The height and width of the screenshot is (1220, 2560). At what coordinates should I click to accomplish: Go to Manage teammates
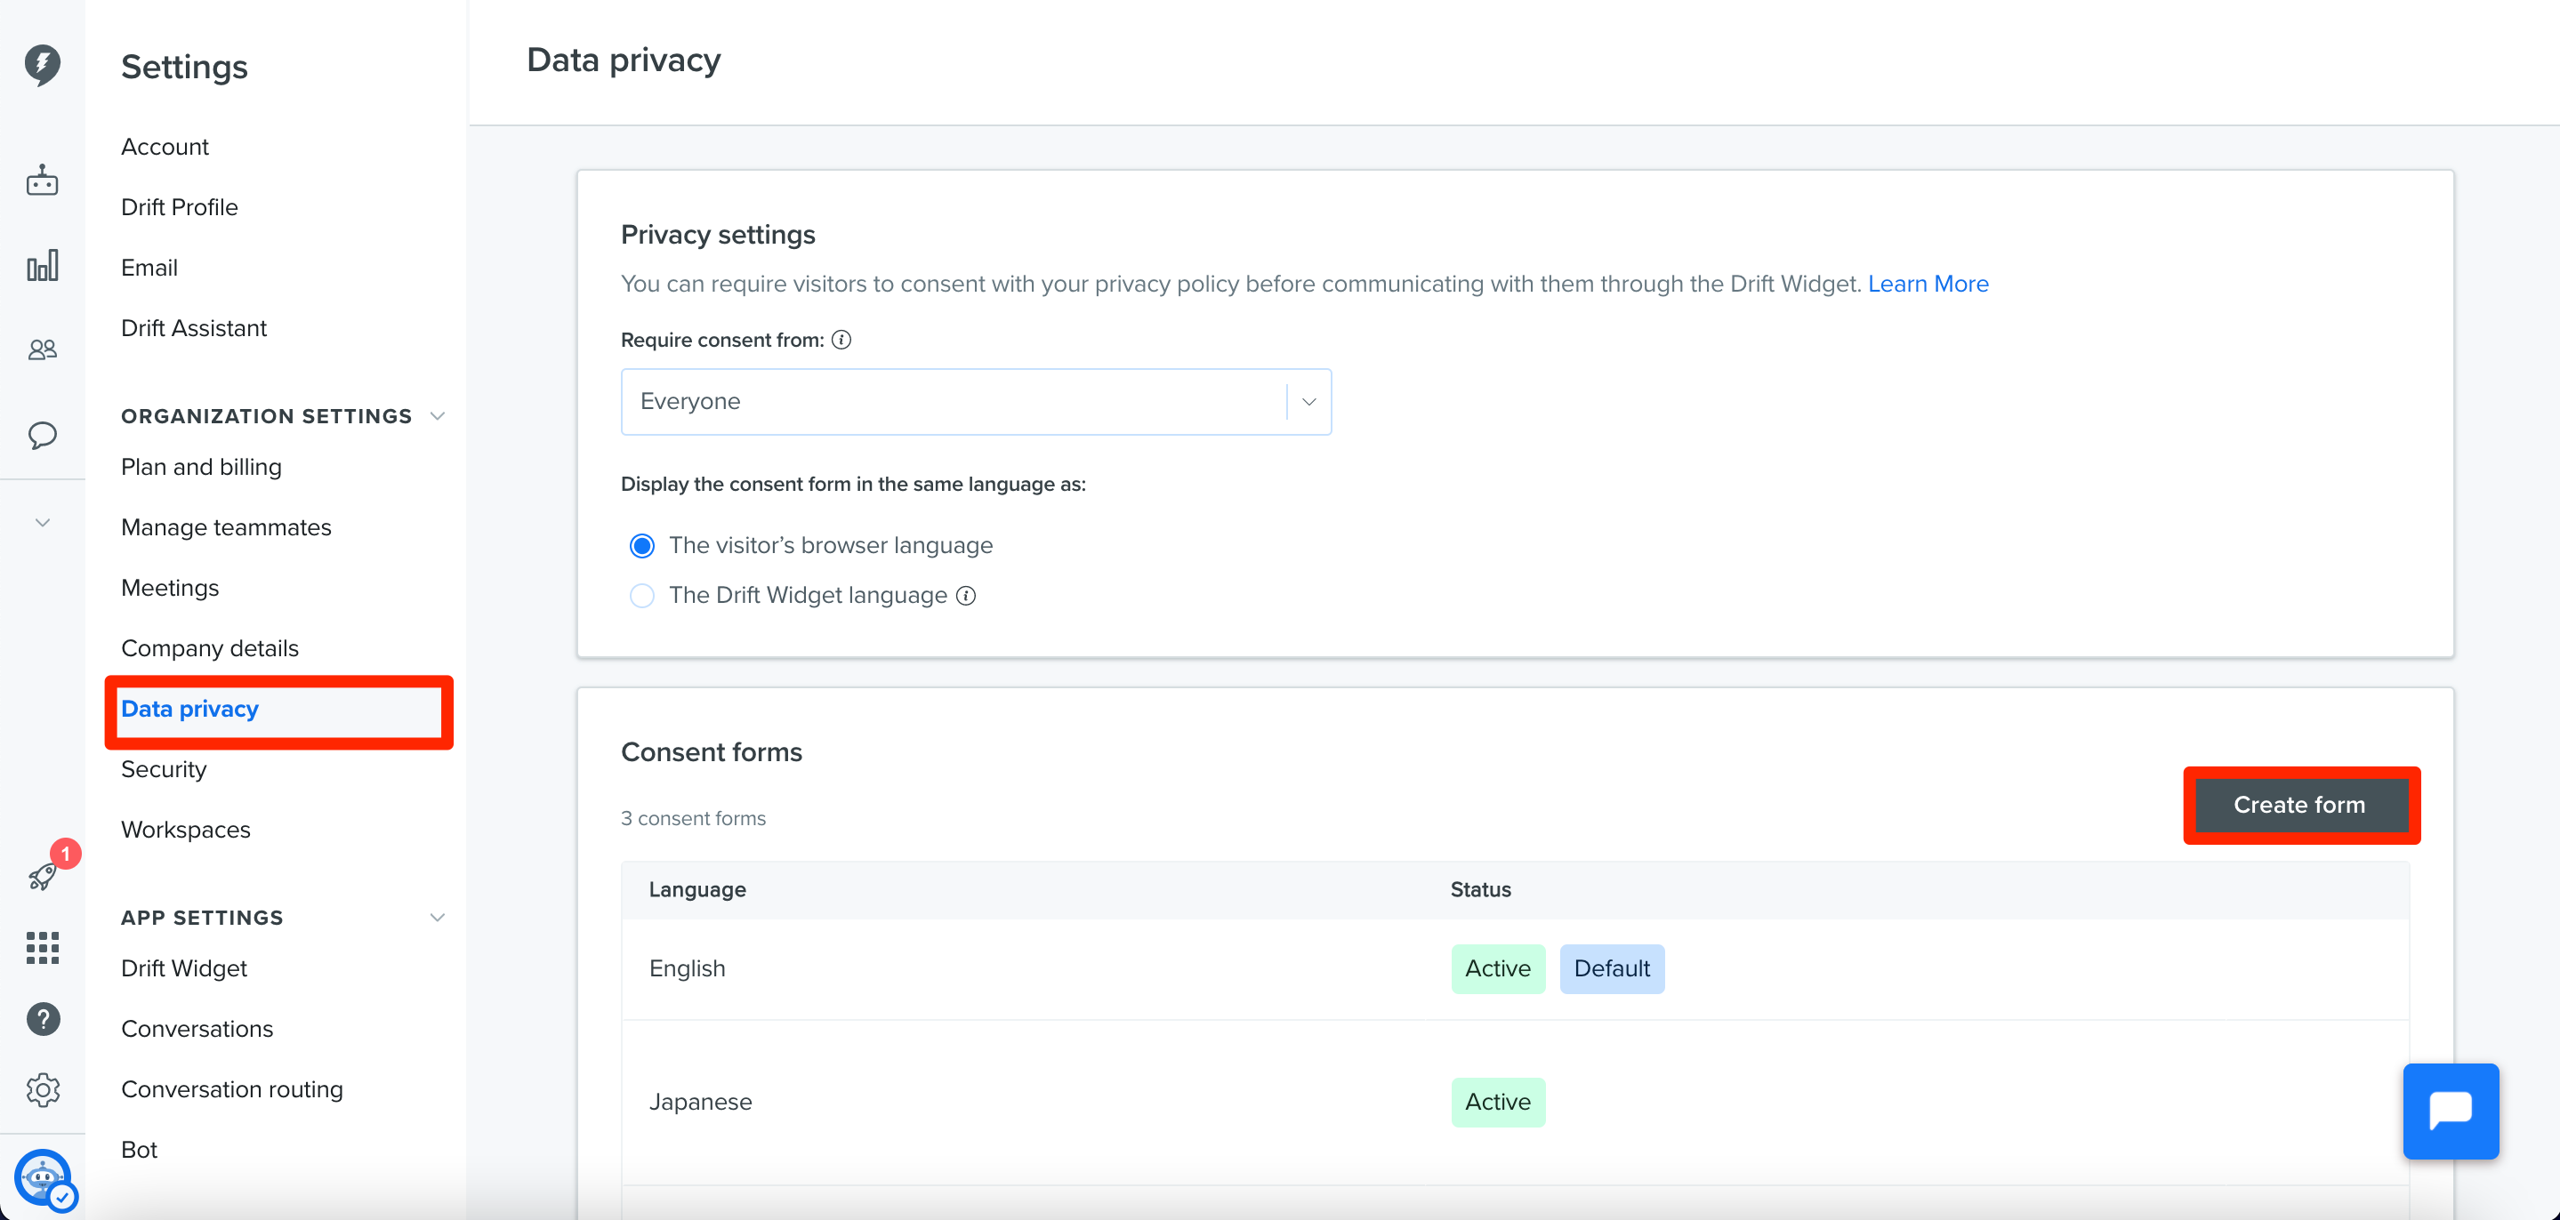point(227,527)
